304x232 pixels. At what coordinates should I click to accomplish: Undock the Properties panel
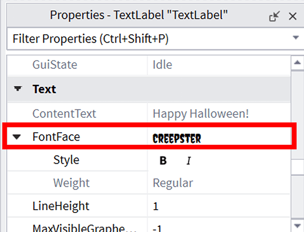click(274, 16)
